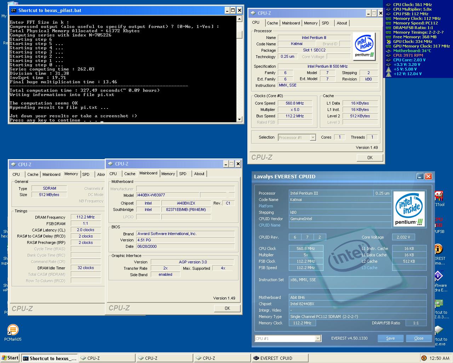Viewport: 453px width, 363px height.
Task: Click OK in the CPU-Z CPU window
Action: (x=370, y=158)
